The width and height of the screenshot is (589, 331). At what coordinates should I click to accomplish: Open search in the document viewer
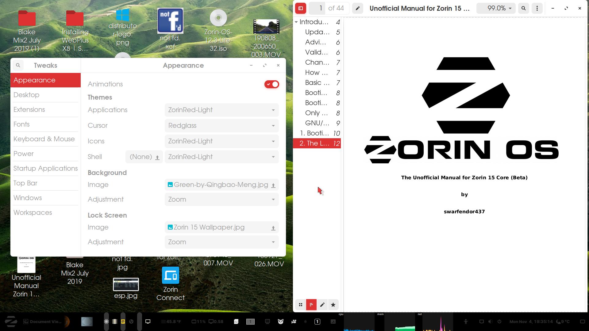524,8
